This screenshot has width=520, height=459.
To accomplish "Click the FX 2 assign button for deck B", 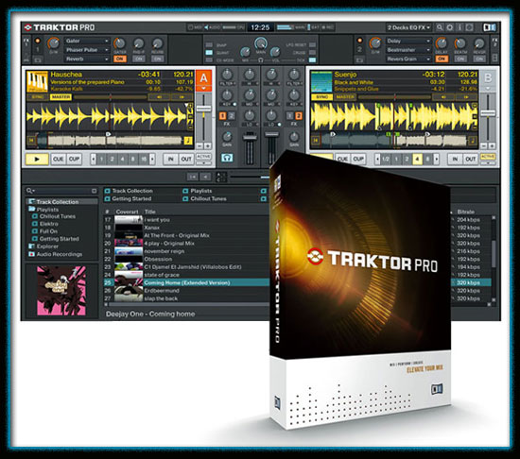I will (x=299, y=115).
